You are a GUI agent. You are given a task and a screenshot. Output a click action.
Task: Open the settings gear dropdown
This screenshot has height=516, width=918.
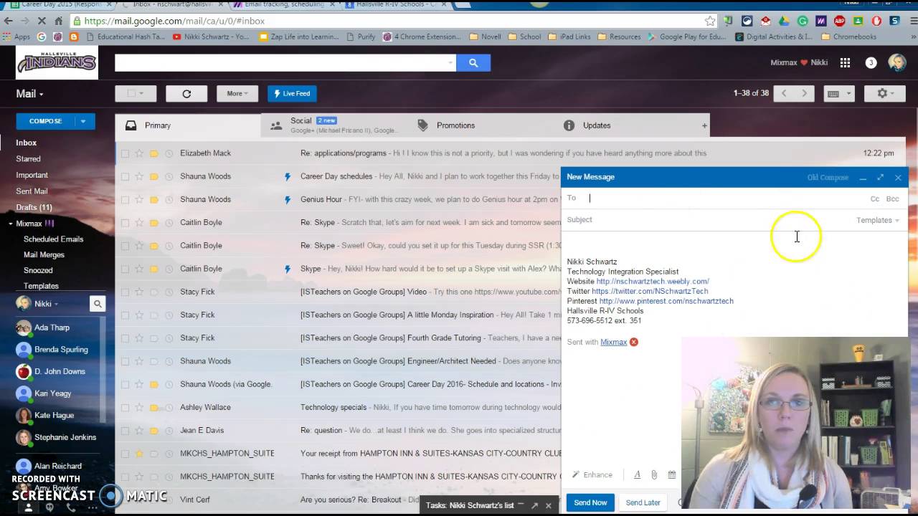click(886, 93)
